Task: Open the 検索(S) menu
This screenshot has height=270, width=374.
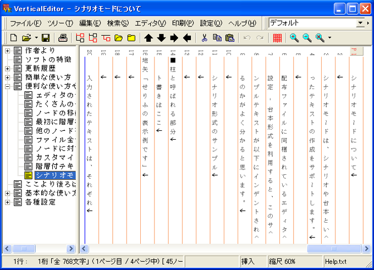Action: tap(118, 23)
